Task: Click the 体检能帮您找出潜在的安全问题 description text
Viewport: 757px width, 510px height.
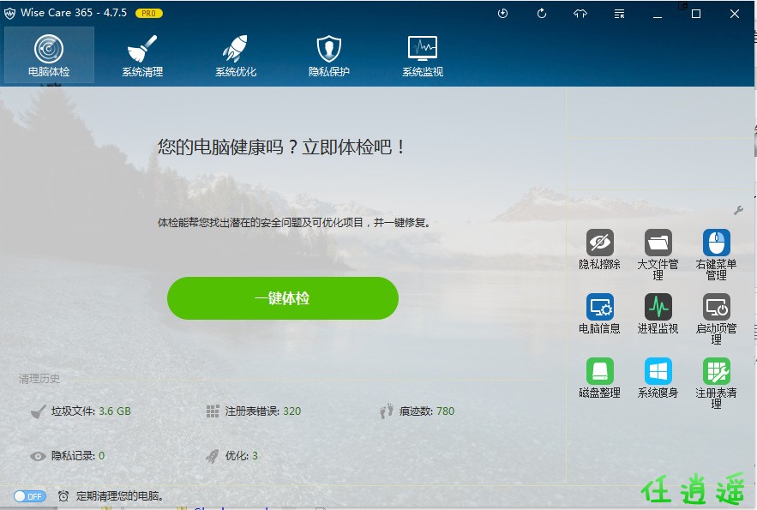Action: 294,223
